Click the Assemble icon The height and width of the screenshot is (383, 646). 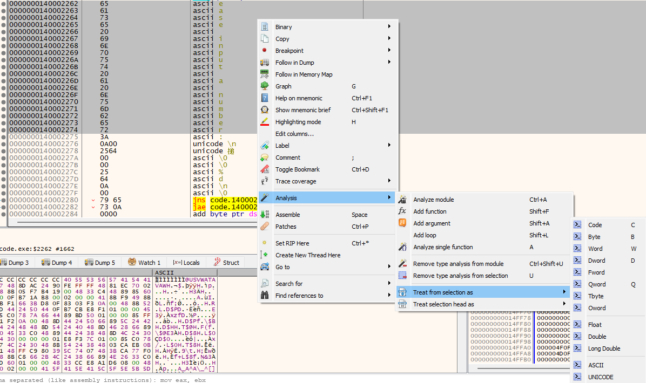(265, 214)
